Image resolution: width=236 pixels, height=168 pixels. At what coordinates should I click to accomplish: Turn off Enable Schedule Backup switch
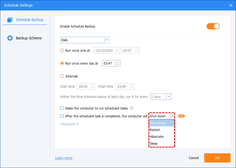[x=213, y=26]
